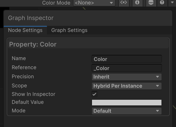The image size is (176, 127).
Task: Click the Show In Inspector label
Action: [33, 94]
